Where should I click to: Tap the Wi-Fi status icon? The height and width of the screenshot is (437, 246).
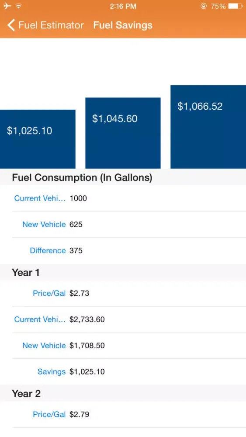(x=19, y=6)
